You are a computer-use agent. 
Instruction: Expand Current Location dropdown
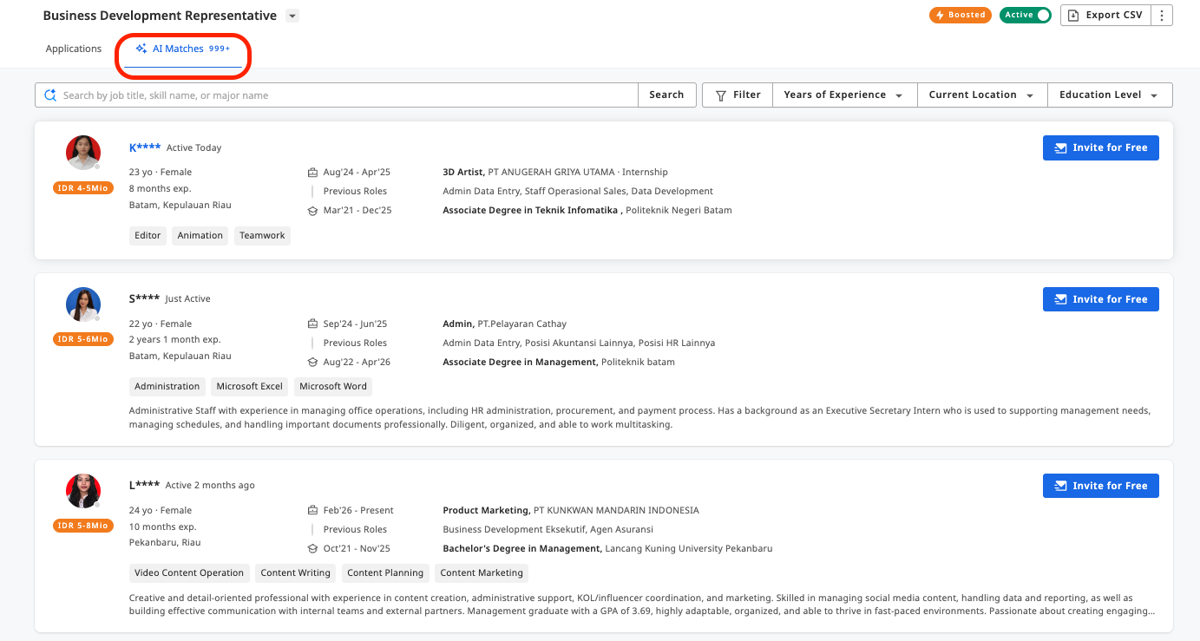[982, 95]
